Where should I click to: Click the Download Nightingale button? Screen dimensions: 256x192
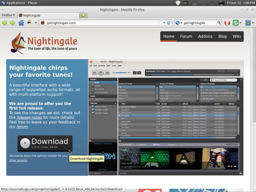coord(45,143)
